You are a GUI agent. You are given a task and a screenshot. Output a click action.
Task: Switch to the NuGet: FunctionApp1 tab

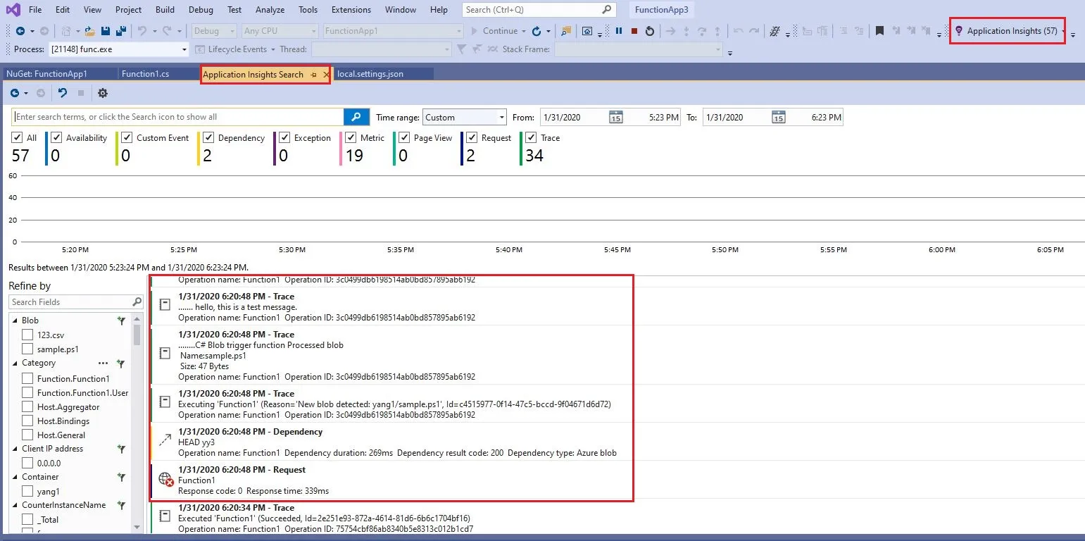[46, 74]
